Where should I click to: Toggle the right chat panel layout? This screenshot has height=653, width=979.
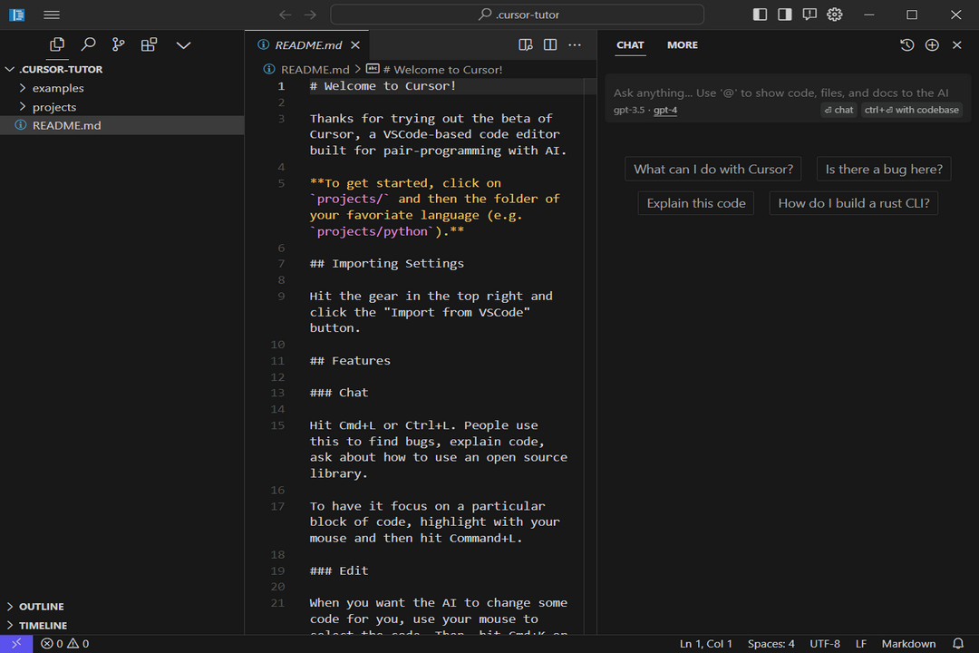coord(785,15)
